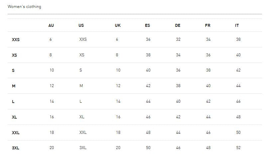
Task: Click the UK column header
Action: click(118, 26)
